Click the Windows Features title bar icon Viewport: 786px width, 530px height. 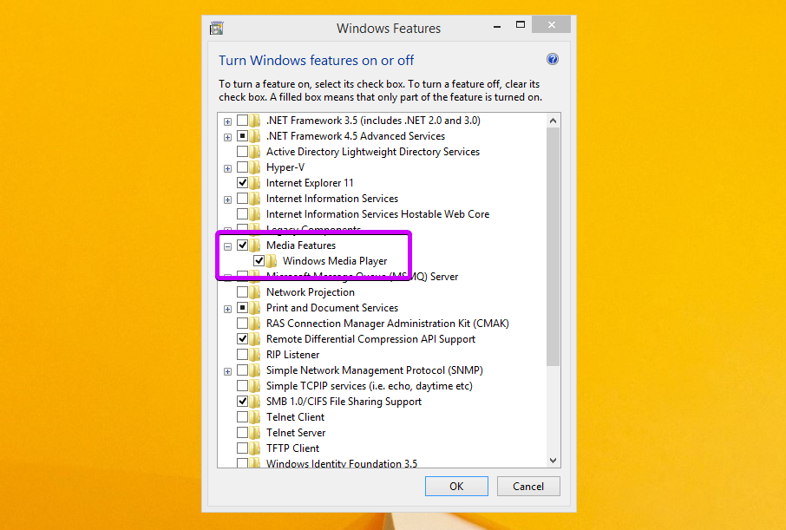click(217, 29)
